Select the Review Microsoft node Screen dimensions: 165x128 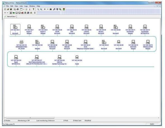(x=101, y=29)
